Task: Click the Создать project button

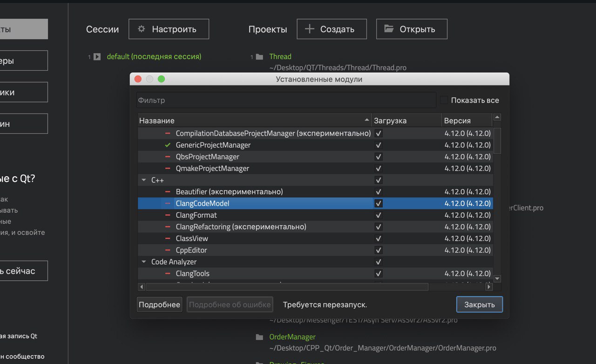Action: (x=332, y=29)
